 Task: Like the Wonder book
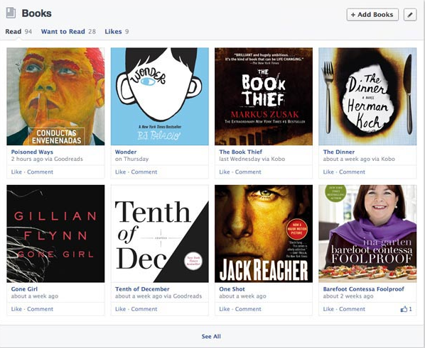click(x=120, y=172)
